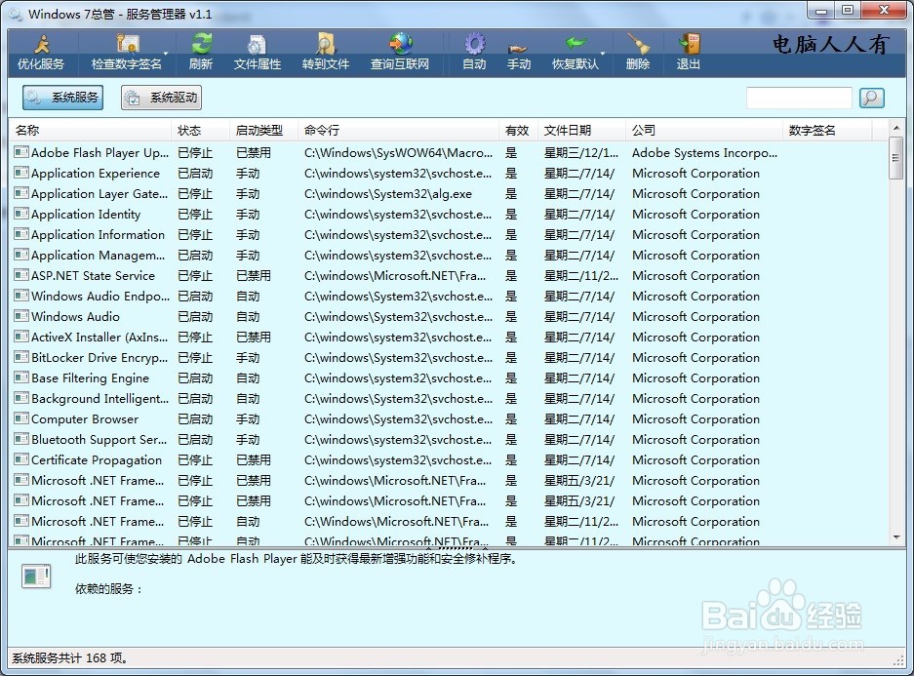Image resolution: width=914 pixels, height=676 pixels.
Task: Click the C:\Windows\SysWOW64\Macro... path cell
Action: tap(398, 153)
